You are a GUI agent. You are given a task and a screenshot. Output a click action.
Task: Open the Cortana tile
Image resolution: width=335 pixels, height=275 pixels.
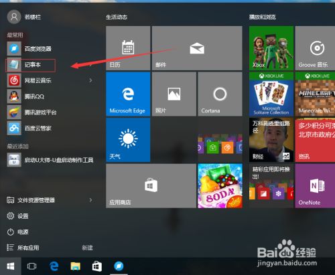tap(220, 94)
